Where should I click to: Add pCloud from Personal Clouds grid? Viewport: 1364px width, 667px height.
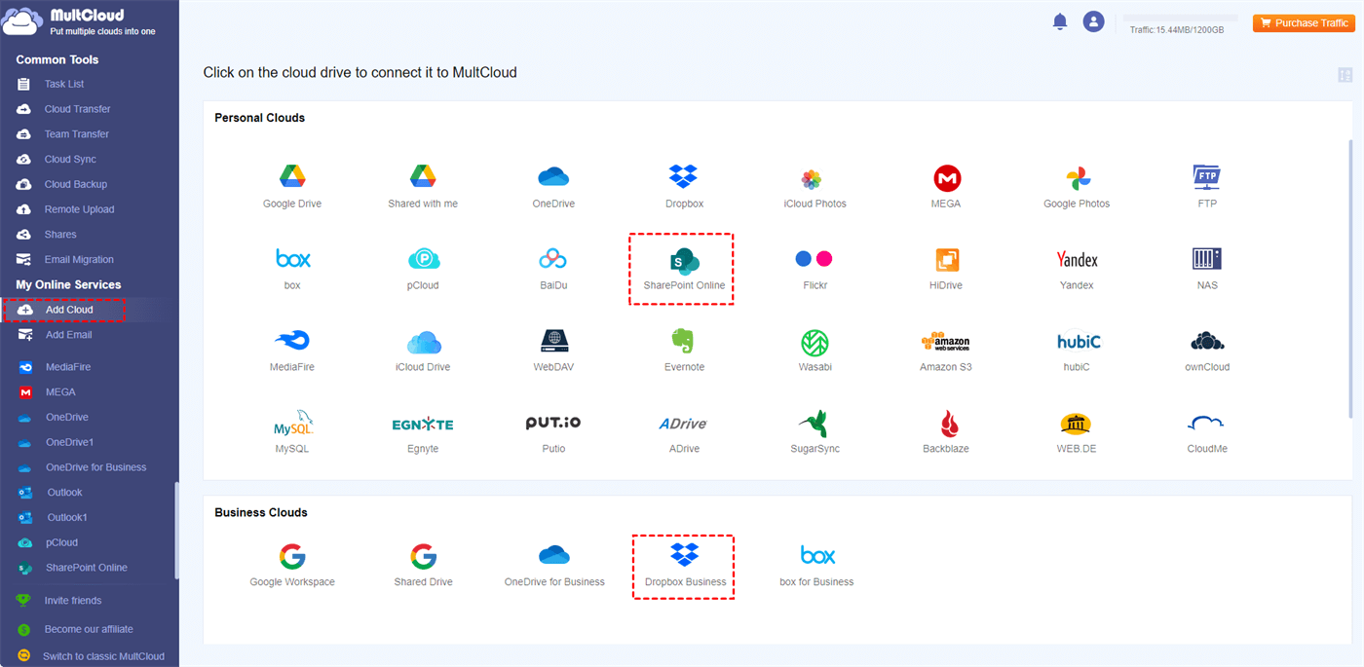(423, 268)
